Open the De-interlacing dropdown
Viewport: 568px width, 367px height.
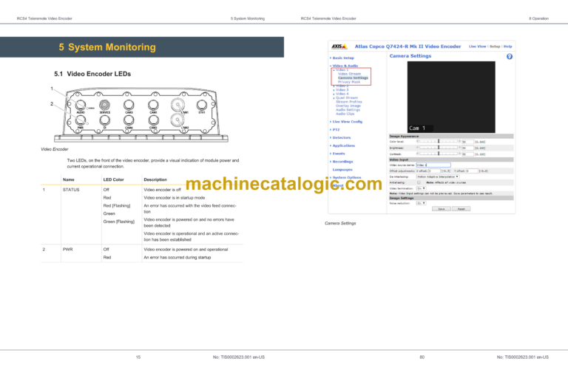[438, 176]
